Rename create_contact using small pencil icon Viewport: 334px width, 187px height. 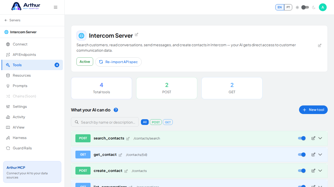[x=126, y=171]
